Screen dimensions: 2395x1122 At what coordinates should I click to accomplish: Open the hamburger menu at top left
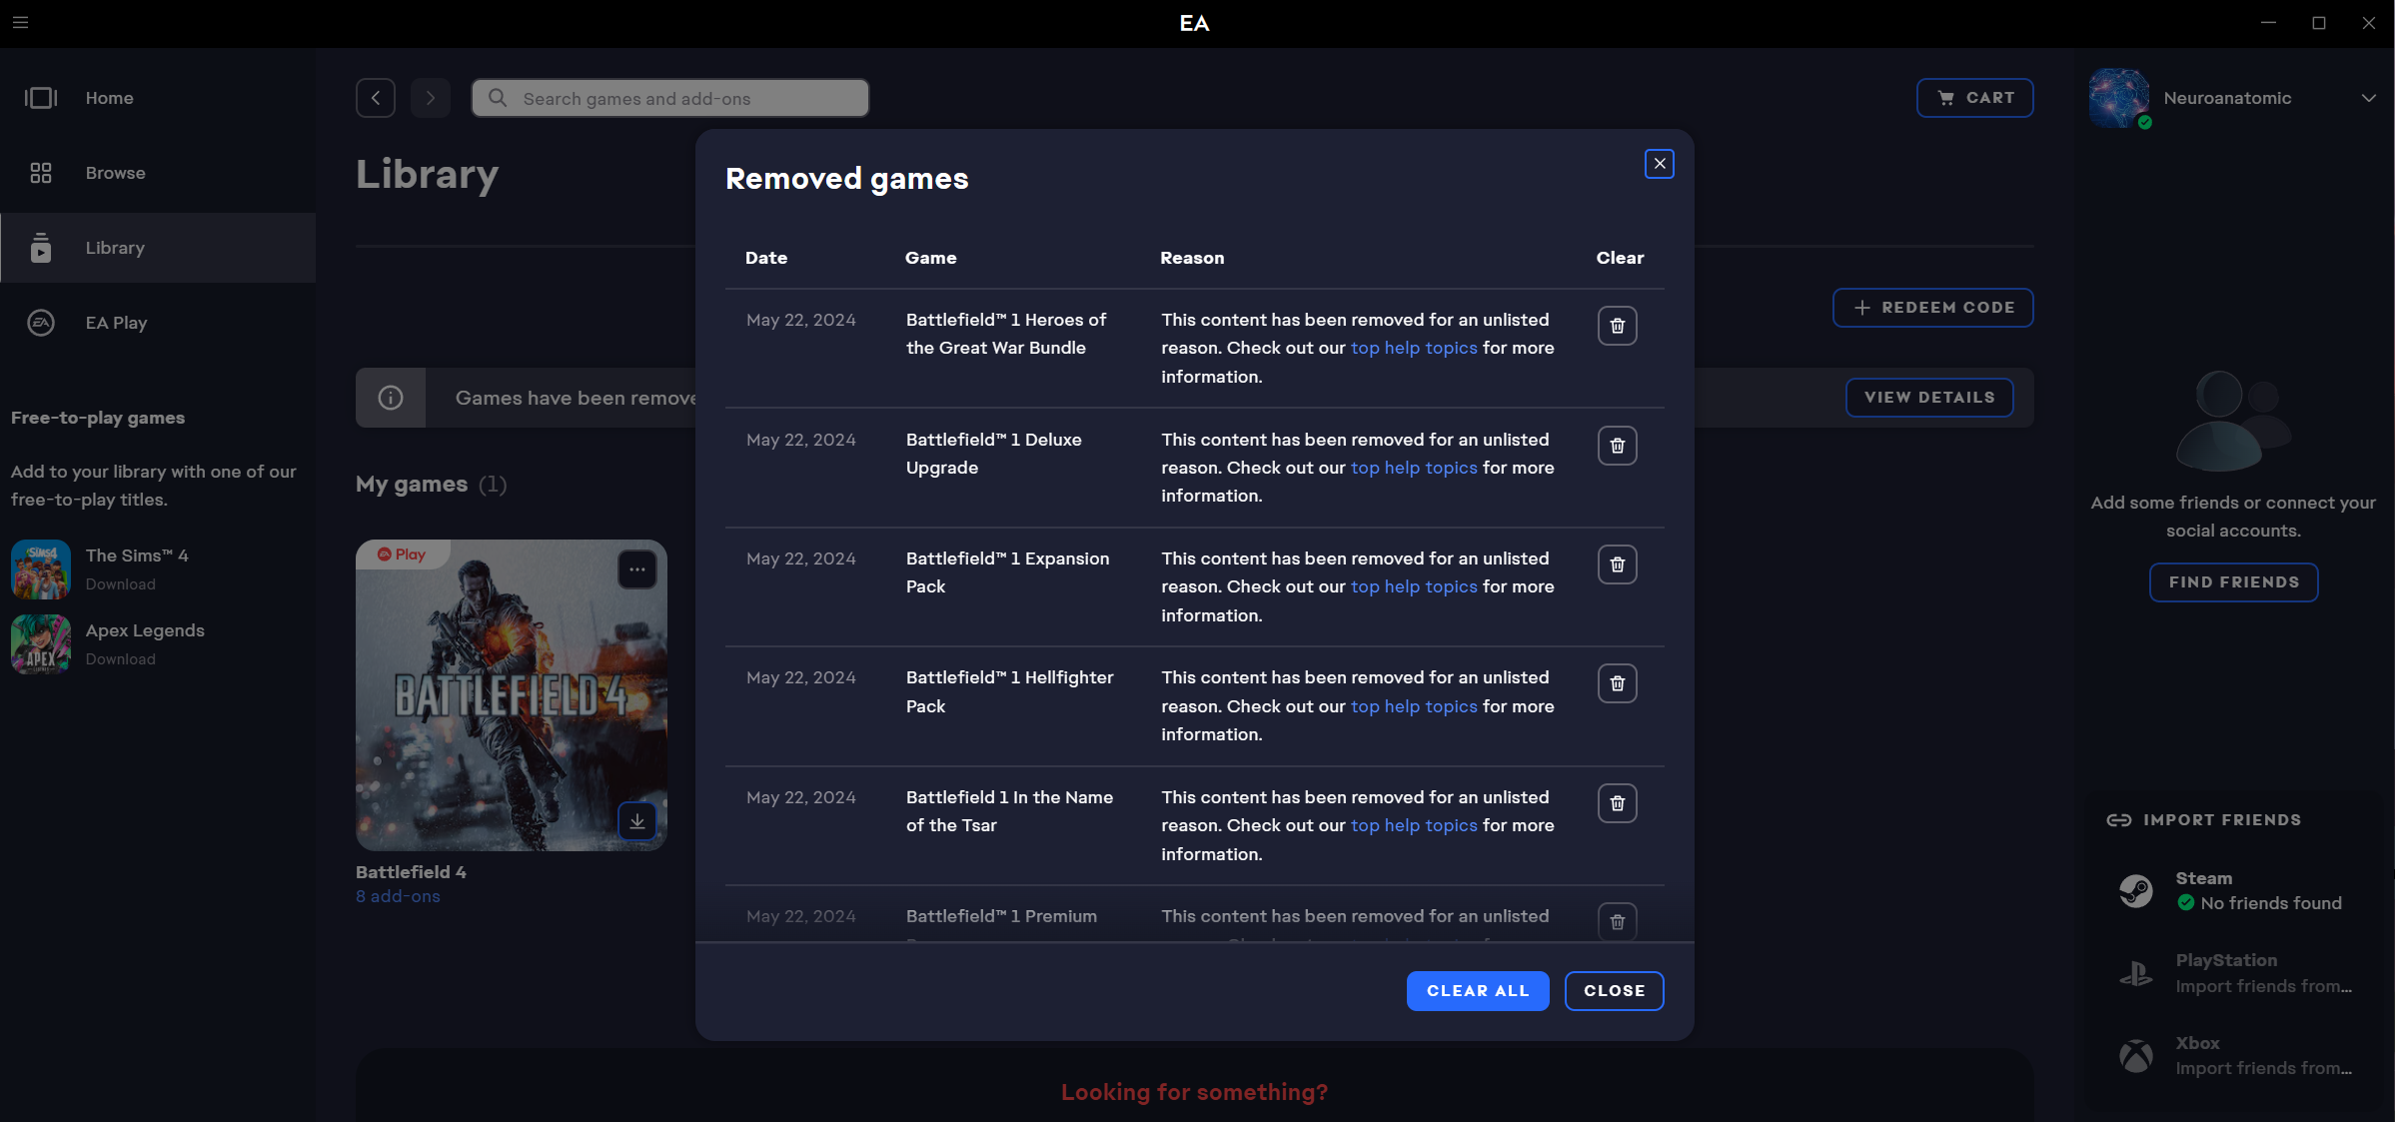[x=20, y=22]
